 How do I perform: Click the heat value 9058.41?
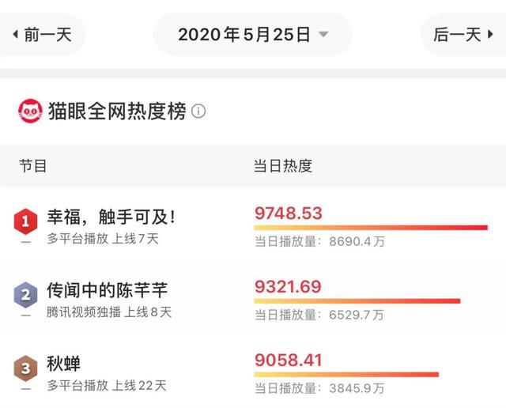(x=288, y=360)
